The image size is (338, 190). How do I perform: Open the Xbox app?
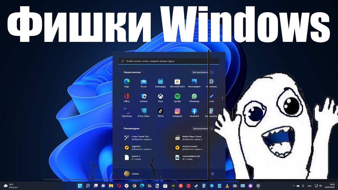click(x=161, y=98)
